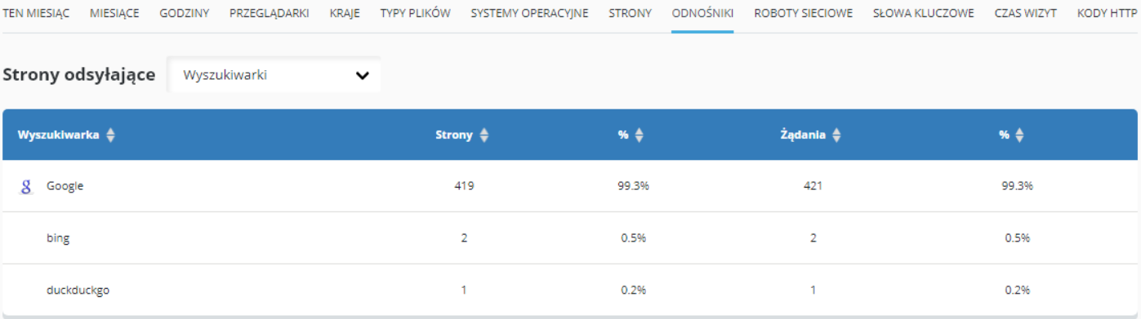Sort by first % column arrows
This screenshot has height=319, width=1141.
[639, 136]
